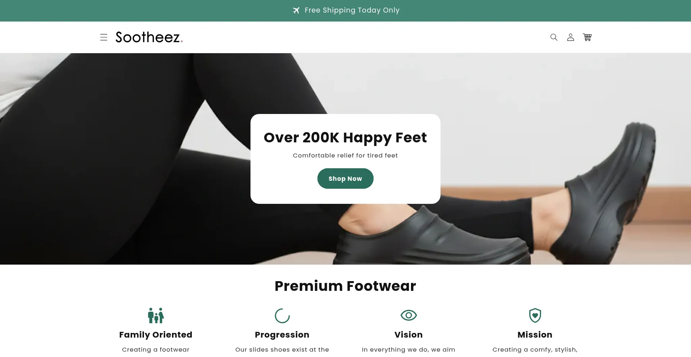Click the Family Oriented people icon

click(x=156, y=315)
